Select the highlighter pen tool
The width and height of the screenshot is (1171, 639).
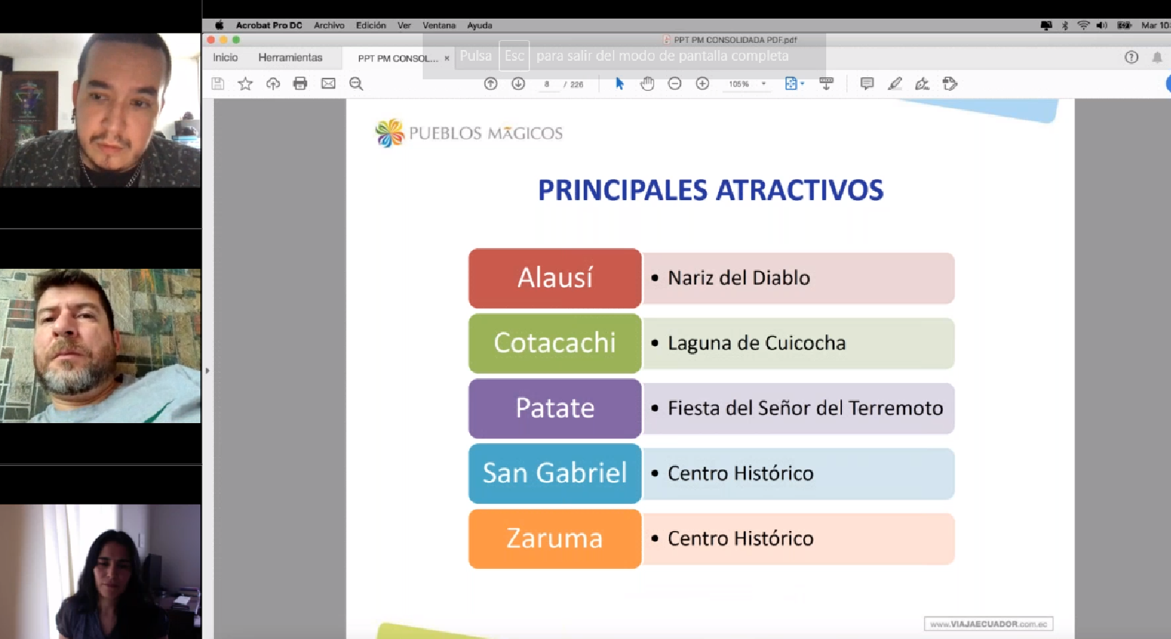pos(895,84)
